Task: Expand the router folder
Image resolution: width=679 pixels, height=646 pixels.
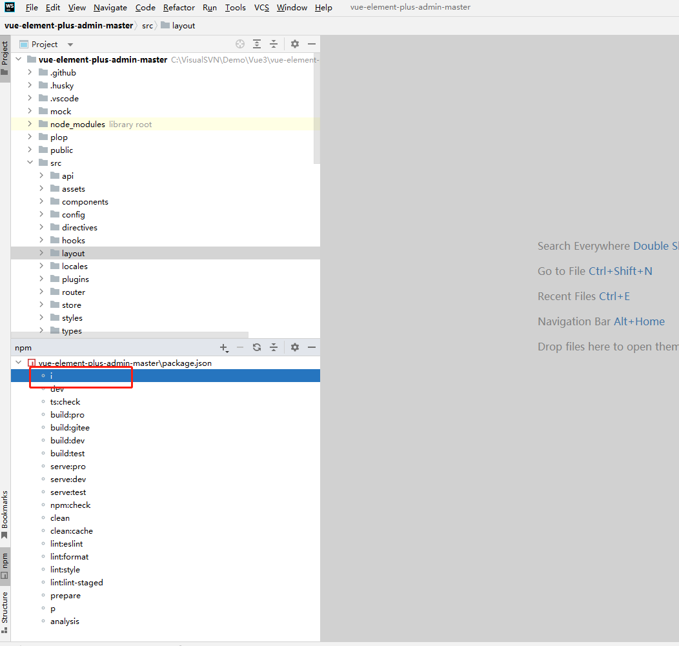Action: pos(41,292)
